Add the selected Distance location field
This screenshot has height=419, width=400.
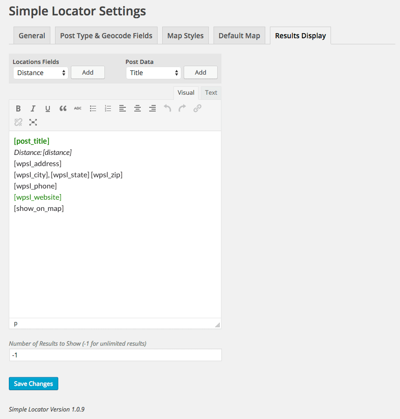pos(88,72)
